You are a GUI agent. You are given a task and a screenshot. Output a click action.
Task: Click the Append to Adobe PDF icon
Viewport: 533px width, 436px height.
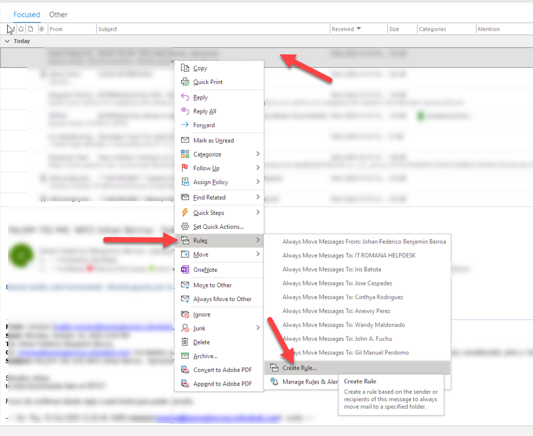[185, 383]
